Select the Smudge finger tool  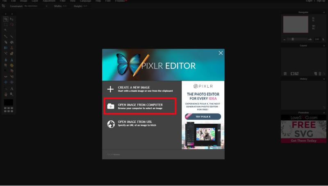point(6,66)
